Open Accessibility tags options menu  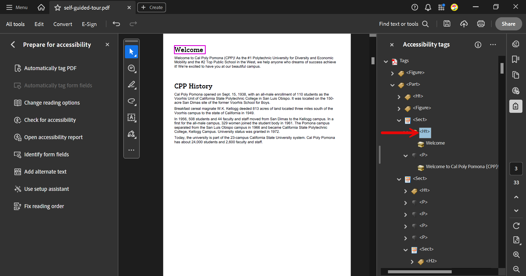click(493, 45)
